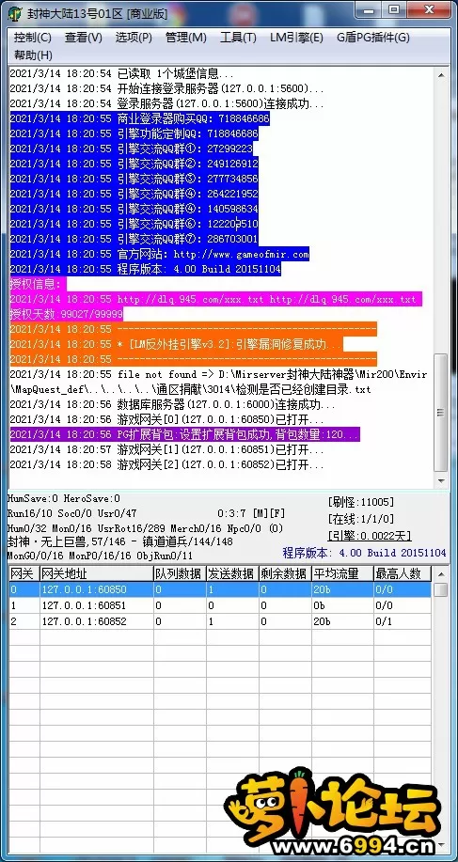Click log line 游戏网关[2](127.0.0.1:60852)已打开
Screen dimensions: 458x862
point(167,465)
